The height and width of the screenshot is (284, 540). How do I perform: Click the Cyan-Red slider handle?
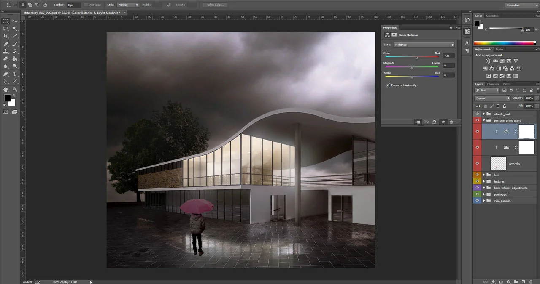click(x=417, y=58)
